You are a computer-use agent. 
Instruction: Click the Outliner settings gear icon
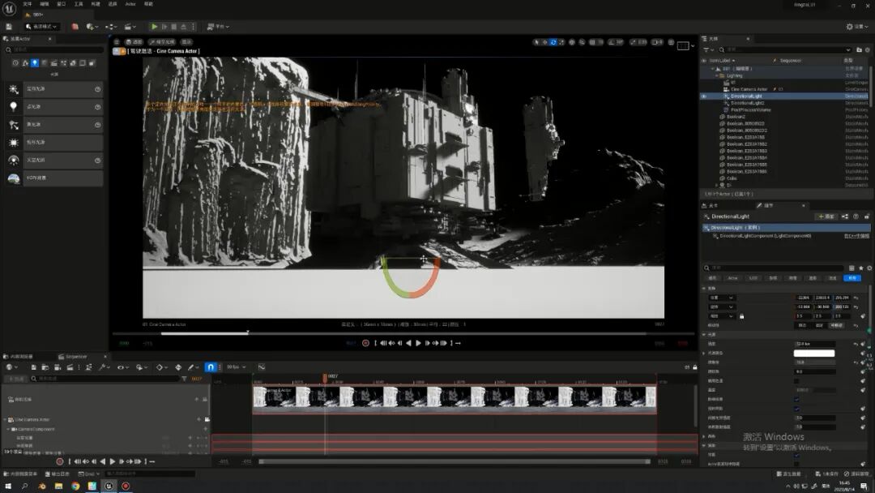tap(868, 49)
